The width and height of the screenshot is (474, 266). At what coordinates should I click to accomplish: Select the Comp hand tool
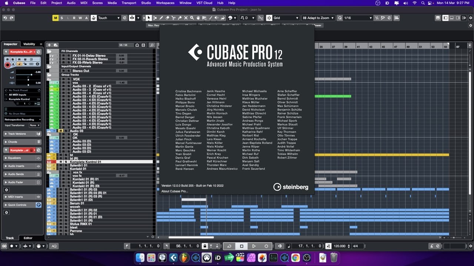pos(198,18)
